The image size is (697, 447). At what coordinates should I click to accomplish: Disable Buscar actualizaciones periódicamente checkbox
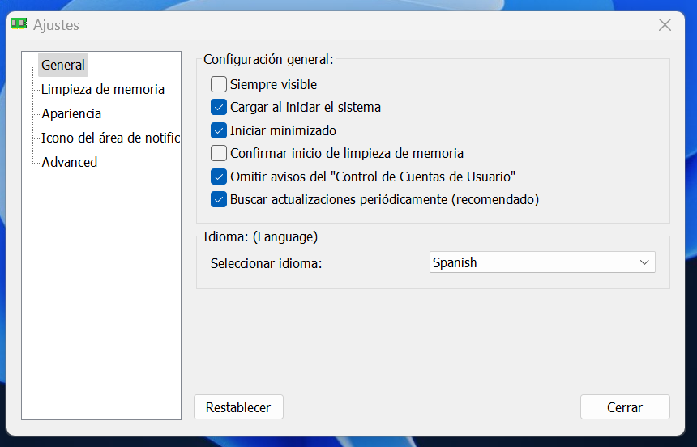click(218, 199)
